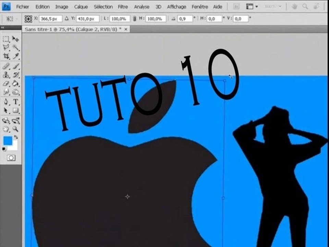
Task: Select the 3D Orbit camera tool
Action: click(x=16, y=120)
